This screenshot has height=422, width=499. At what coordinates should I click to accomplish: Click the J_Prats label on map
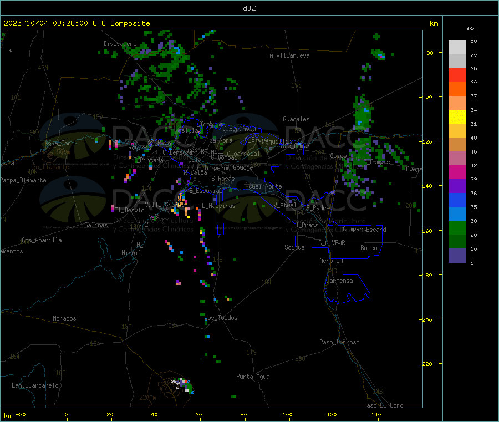point(307,225)
